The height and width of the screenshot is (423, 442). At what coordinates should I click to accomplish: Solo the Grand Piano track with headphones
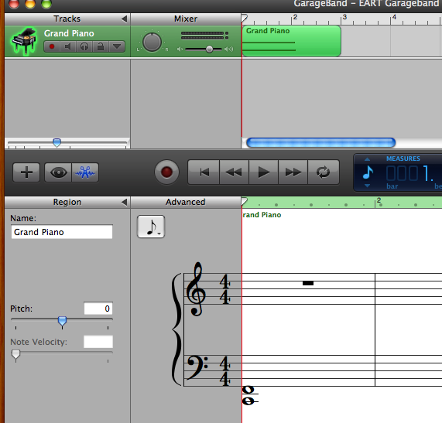[x=84, y=46]
